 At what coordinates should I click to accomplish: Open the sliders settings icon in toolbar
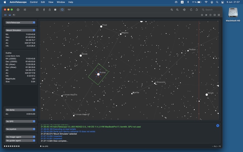pyautogui.click(x=25, y=10)
